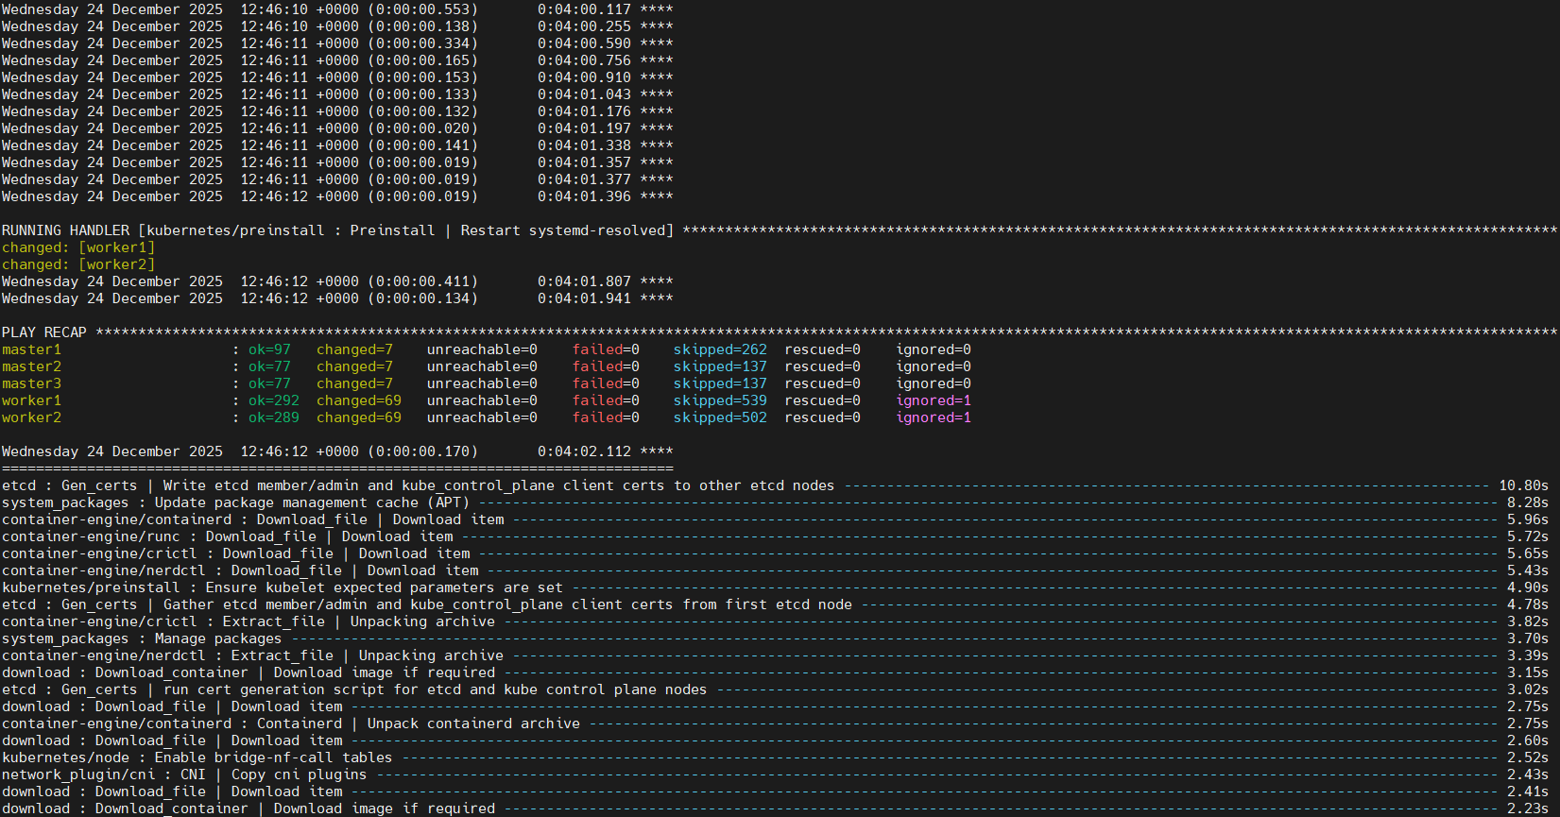Click 'kubernetes/node : Enable bridge-nf-call tables' line
The width and height of the screenshot is (1560, 817).
775,757
